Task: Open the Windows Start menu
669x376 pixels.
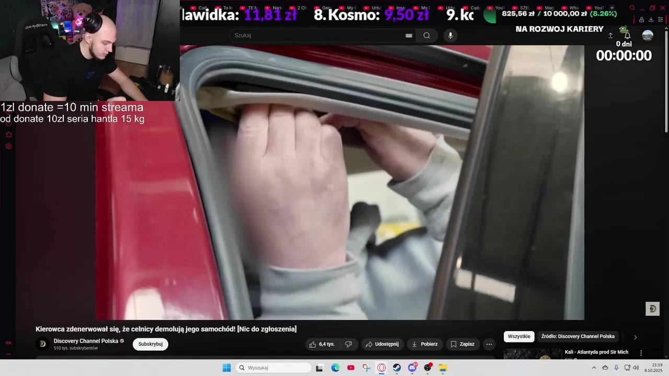Action: click(x=226, y=368)
